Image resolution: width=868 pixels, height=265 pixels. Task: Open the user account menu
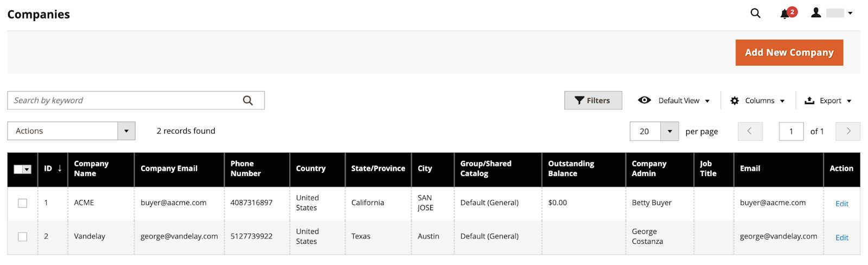point(831,13)
